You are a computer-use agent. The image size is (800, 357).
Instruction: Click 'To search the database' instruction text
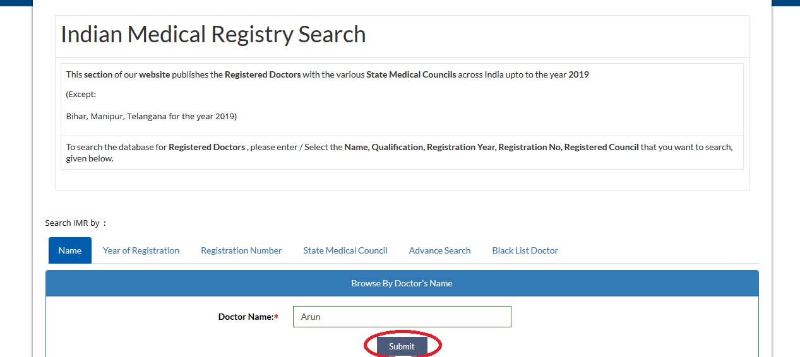click(x=117, y=147)
